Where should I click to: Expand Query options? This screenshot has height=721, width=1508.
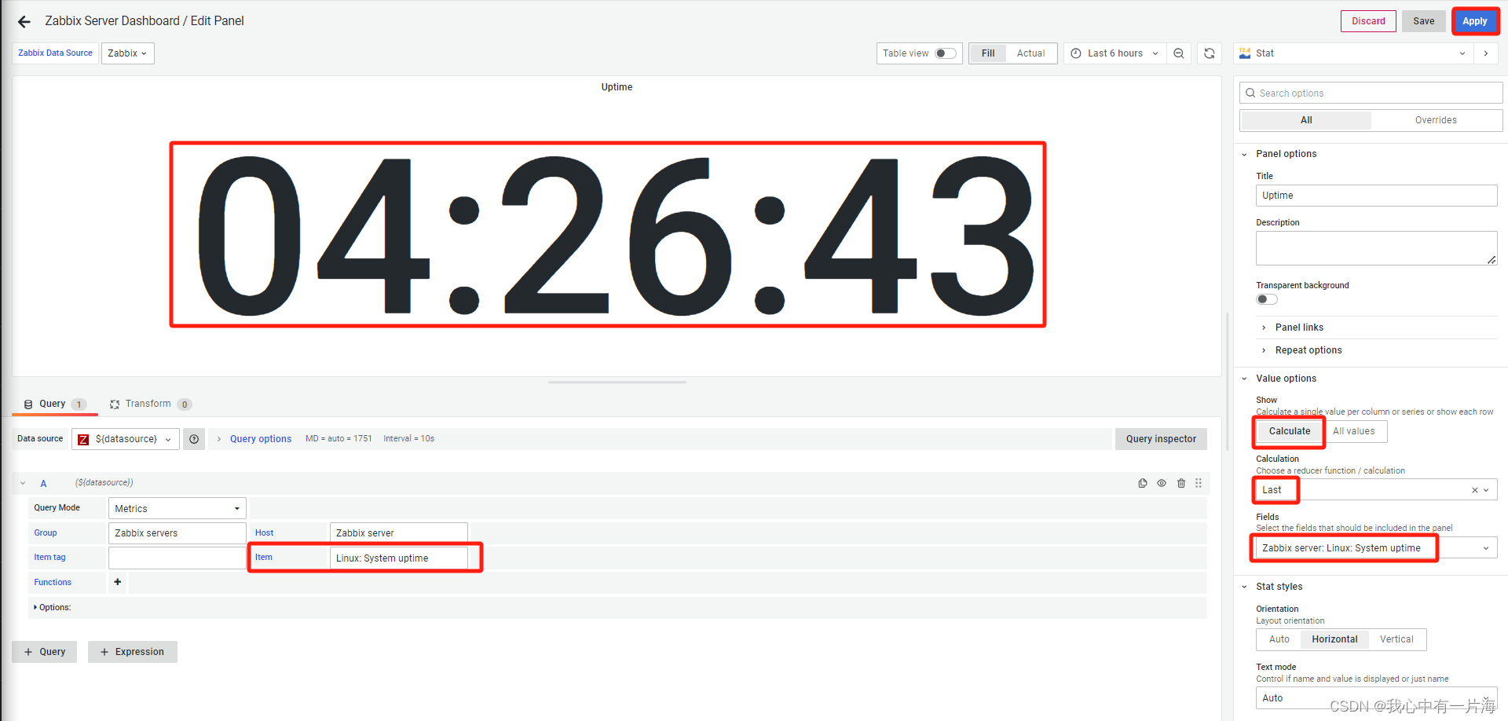click(x=260, y=439)
